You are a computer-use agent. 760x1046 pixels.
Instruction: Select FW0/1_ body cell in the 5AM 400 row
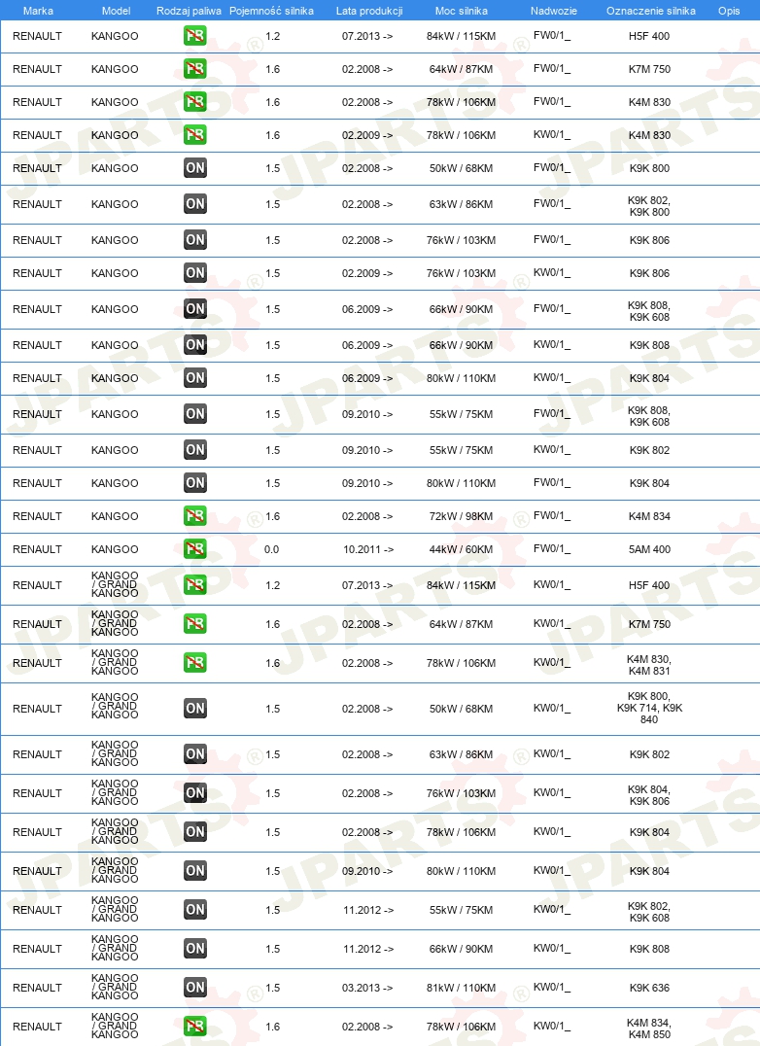[x=552, y=549]
